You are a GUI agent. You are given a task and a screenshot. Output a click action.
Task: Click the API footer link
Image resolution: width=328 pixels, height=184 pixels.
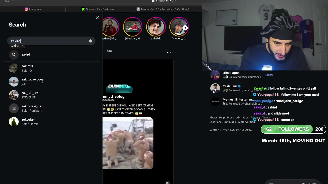tap(238, 118)
